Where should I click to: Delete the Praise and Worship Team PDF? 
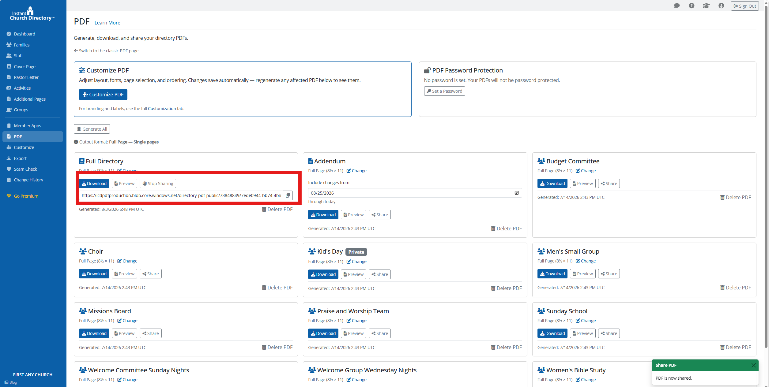[506, 347]
